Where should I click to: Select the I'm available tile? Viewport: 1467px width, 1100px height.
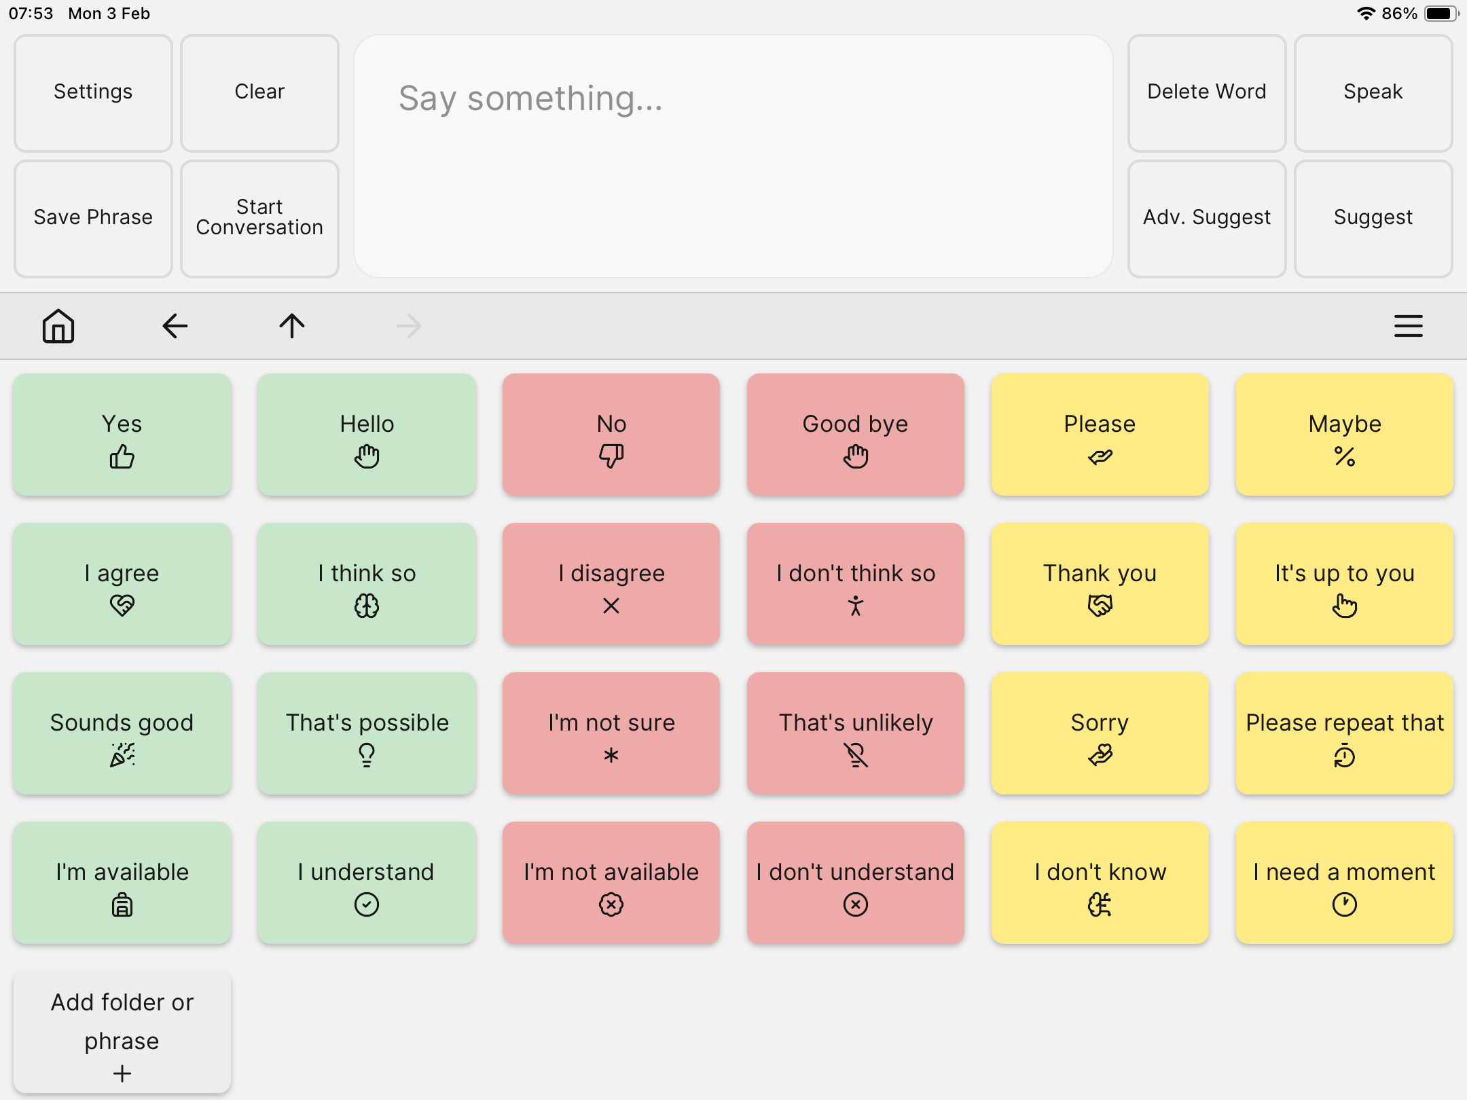point(122,883)
